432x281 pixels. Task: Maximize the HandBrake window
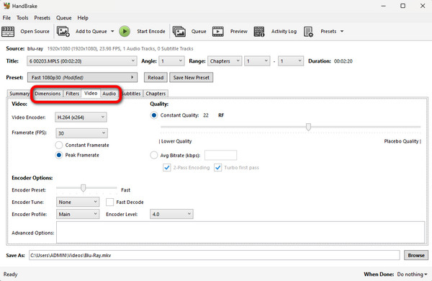point(402,6)
